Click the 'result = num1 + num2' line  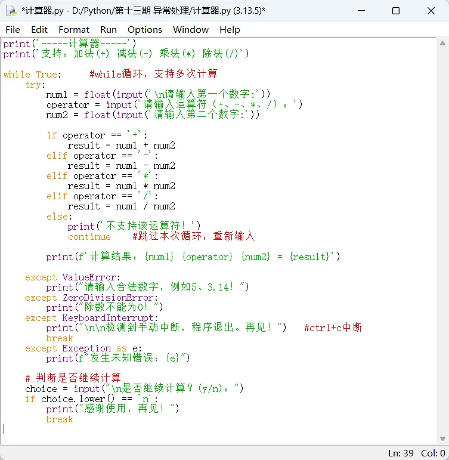coord(121,146)
